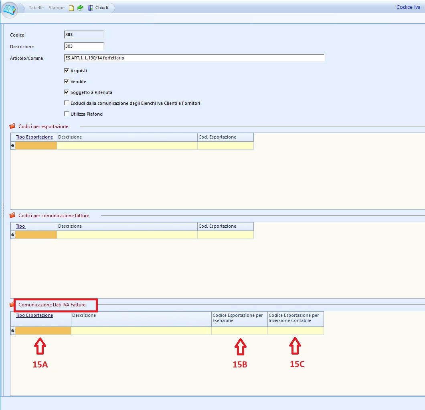
Task: Uncheck the Vendite checkbox
Action: pos(67,82)
